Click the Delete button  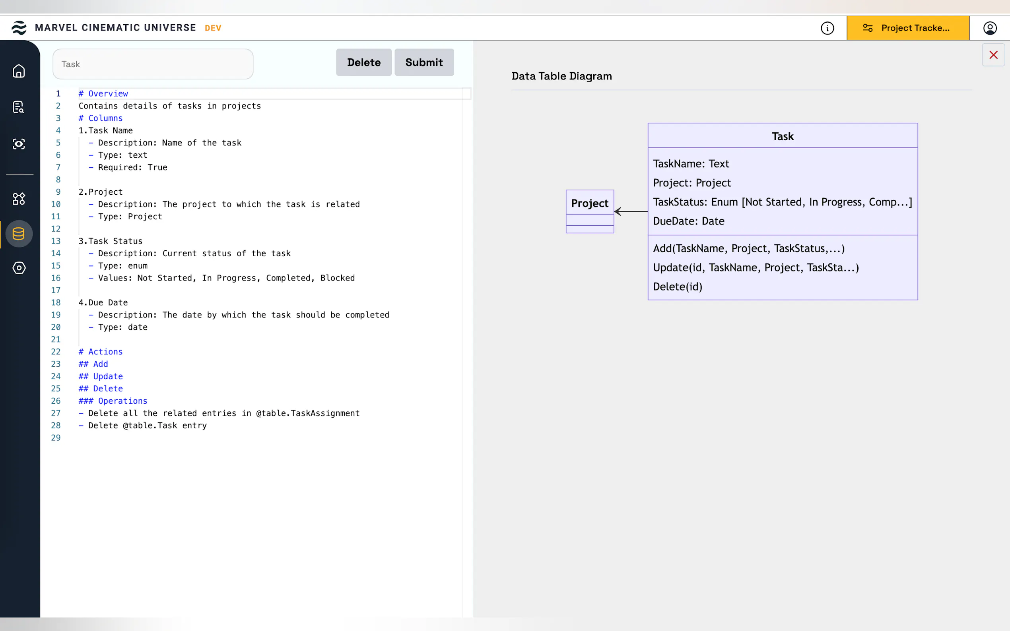364,63
